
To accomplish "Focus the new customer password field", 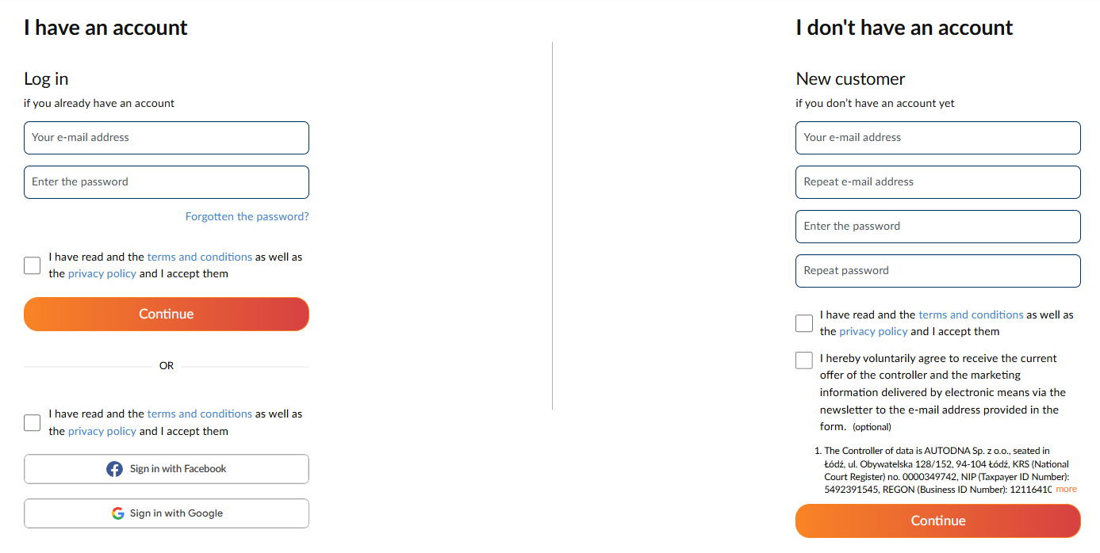I will (938, 227).
